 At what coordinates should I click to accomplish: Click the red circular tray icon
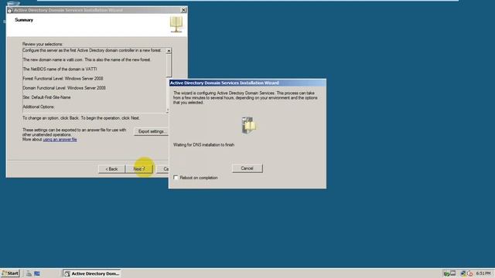(x=470, y=273)
